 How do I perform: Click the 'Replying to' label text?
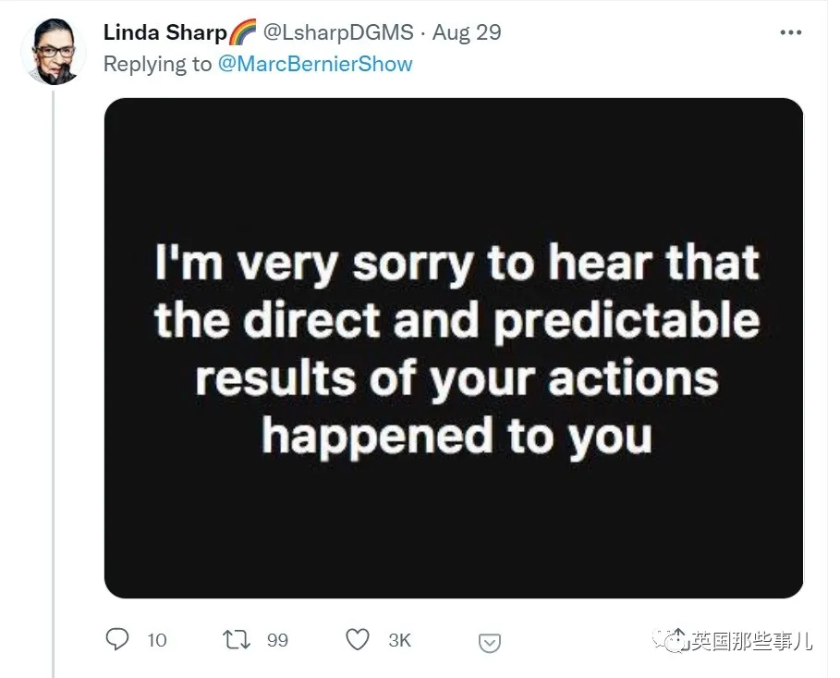(157, 64)
